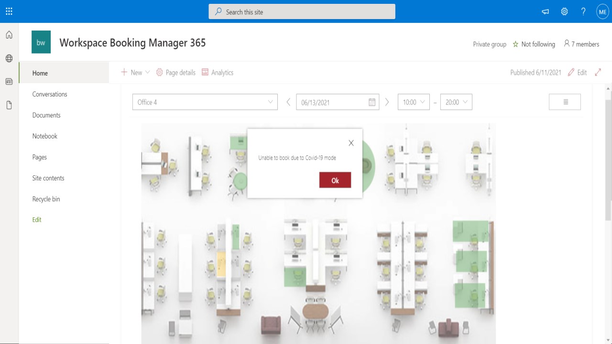The image size is (612, 344).
Task: Go to next date with right chevron
Action: point(387,102)
